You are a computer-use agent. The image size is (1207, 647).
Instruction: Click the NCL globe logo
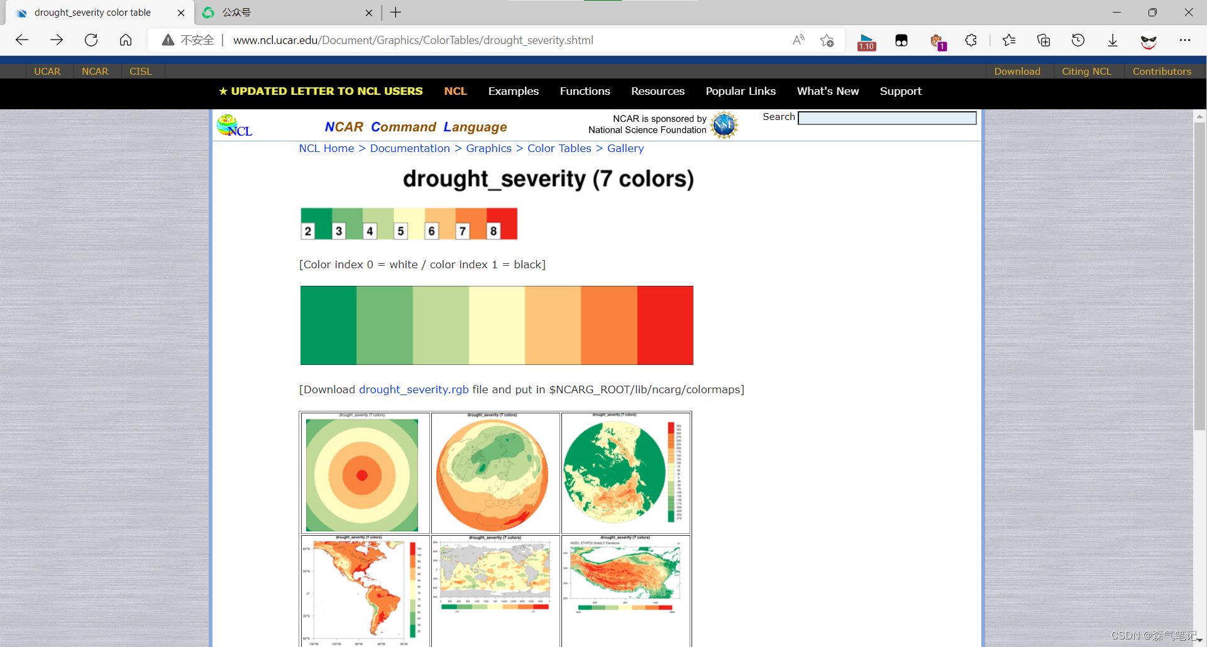(x=234, y=126)
